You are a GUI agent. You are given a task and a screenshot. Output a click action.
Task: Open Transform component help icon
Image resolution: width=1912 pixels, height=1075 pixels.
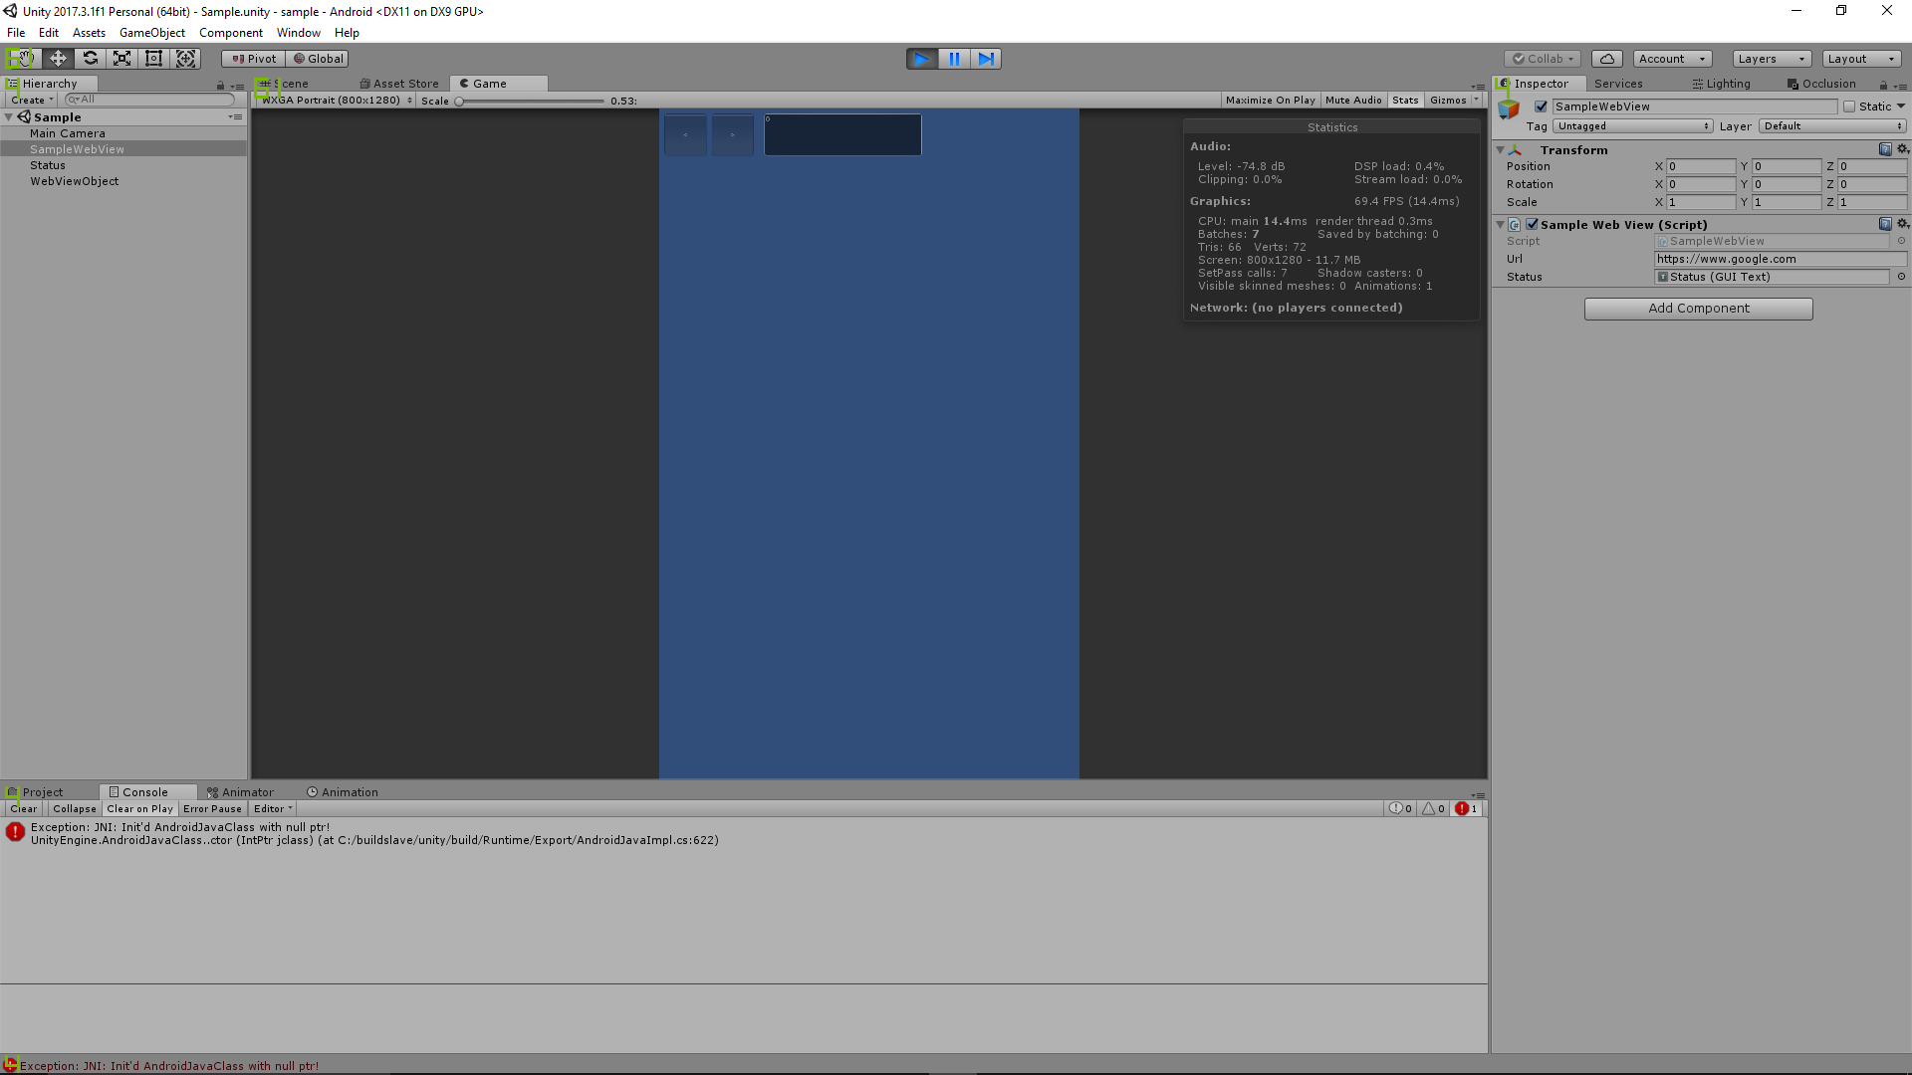[x=1885, y=149]
